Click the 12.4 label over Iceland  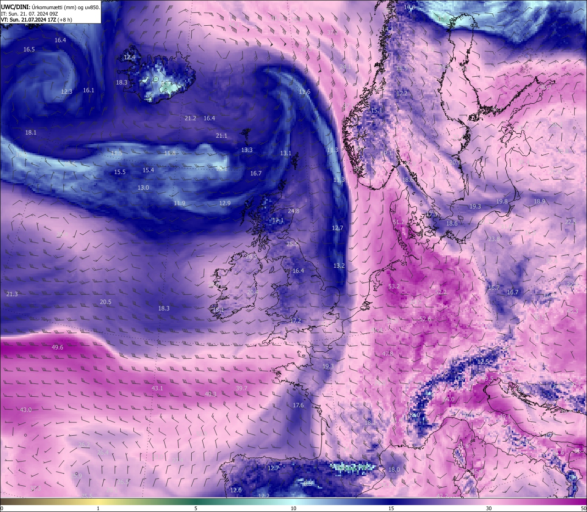(129, 57)
